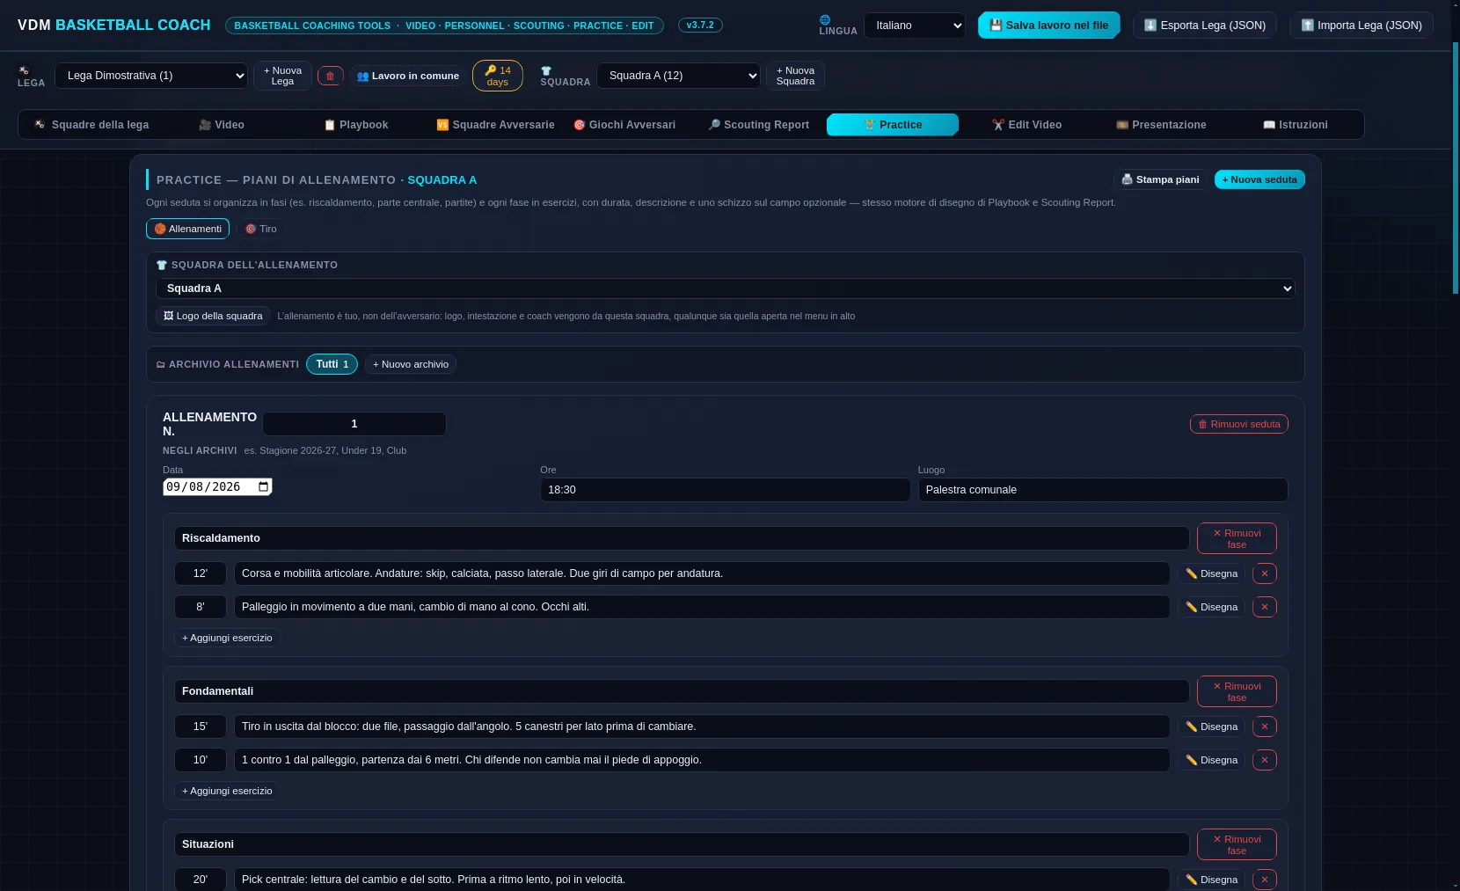Go to the Scouting Report tab

759,125
